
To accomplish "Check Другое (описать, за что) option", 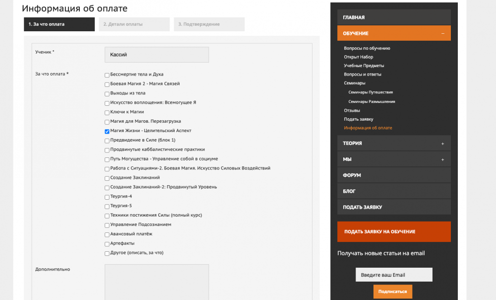I will (x=107, y=253).
